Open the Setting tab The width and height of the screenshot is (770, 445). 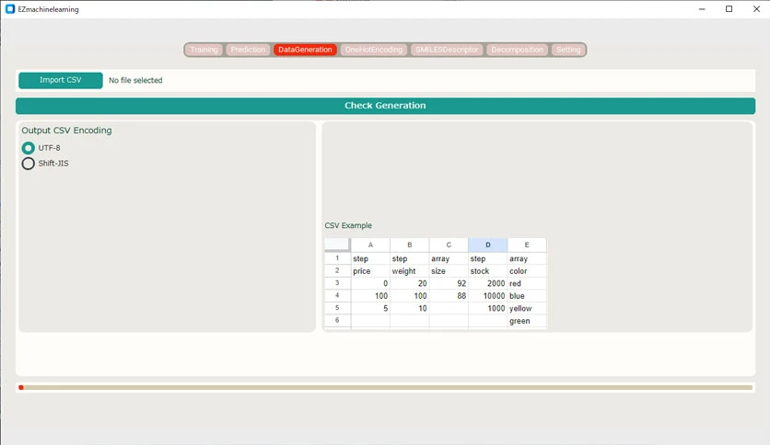point(568,50)
